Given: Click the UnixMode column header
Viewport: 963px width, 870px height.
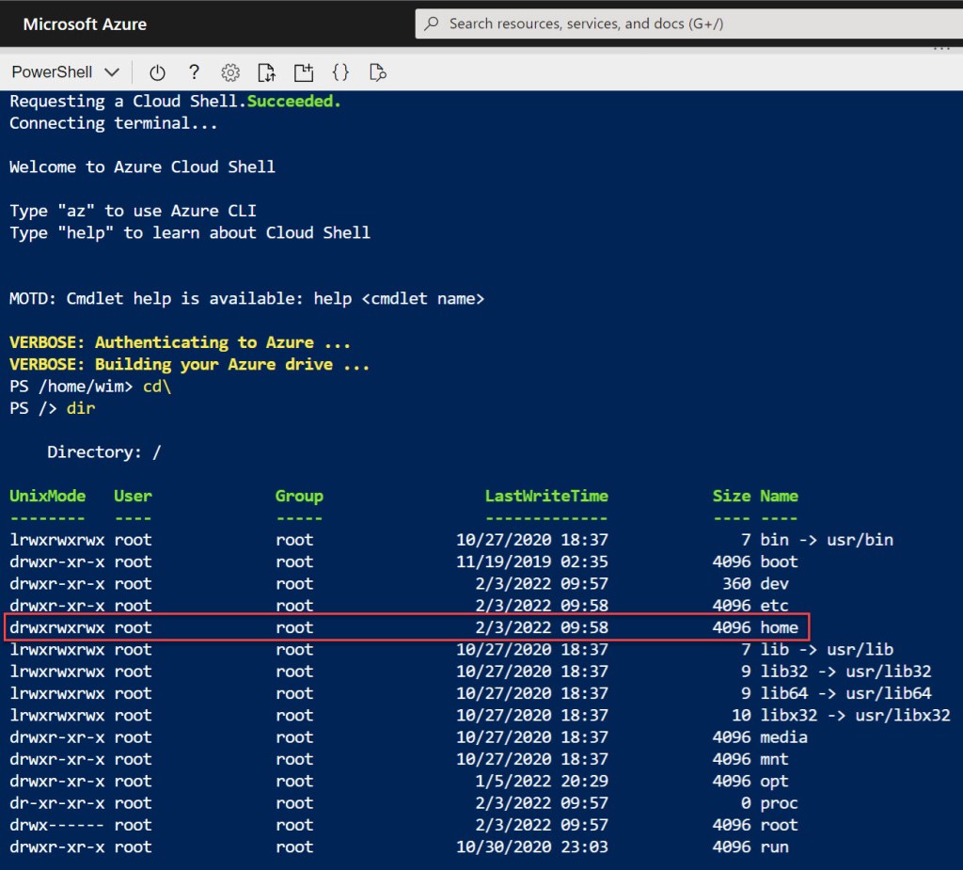Looking at the screenshot, I should (47, 496).
